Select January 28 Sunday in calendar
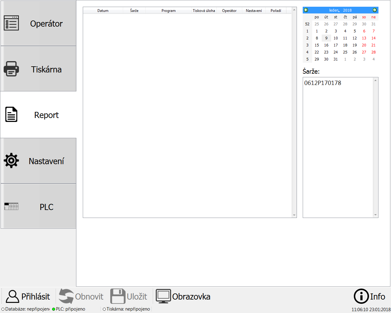The height and width of the screenshot is (313, 391). click(x=374, y=52)
